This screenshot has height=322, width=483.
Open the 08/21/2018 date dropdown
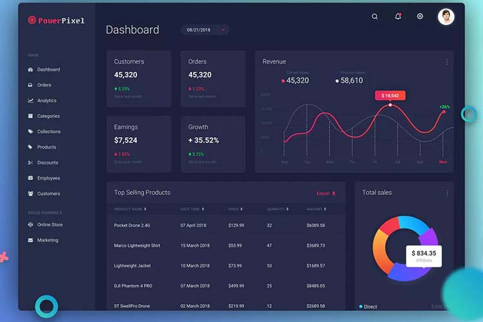coord(206,30)
